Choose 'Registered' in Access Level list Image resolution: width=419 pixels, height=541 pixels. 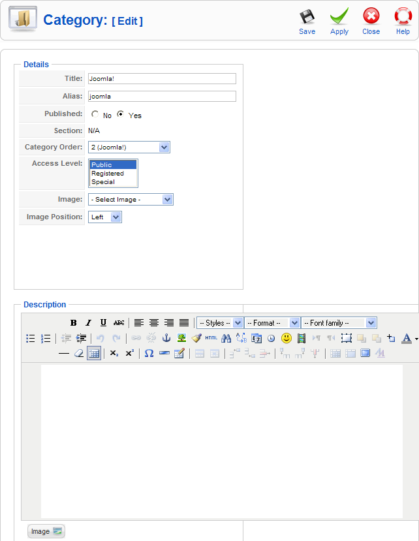(108, 174)
